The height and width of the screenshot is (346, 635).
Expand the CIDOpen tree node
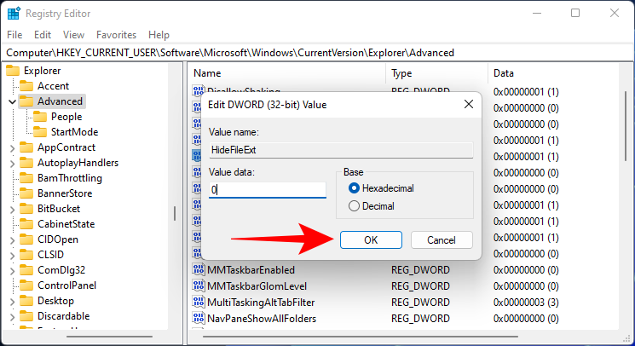12,240
